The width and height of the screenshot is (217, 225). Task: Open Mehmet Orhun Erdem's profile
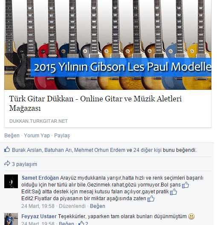[x=100, y=150]
